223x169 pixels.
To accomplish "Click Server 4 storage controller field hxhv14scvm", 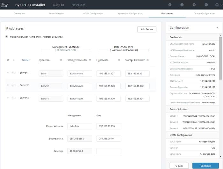I will coord(80,99).
